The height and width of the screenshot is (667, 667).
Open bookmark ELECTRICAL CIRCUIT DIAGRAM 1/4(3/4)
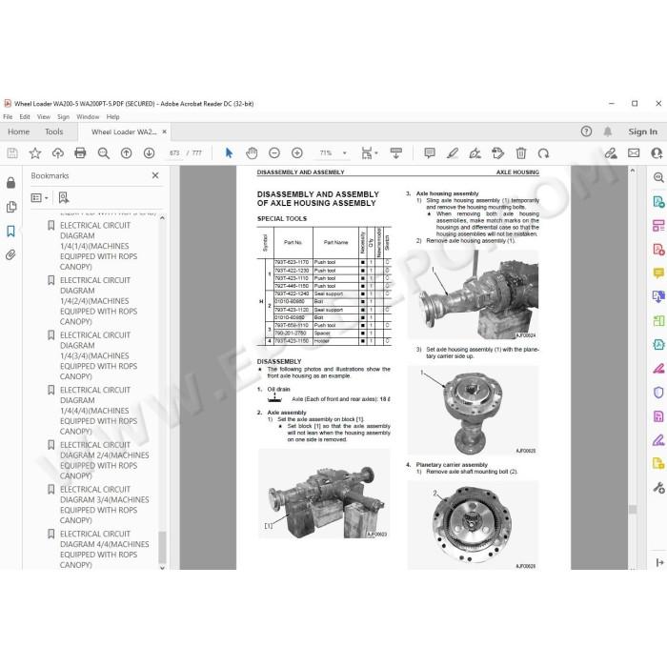99,355
